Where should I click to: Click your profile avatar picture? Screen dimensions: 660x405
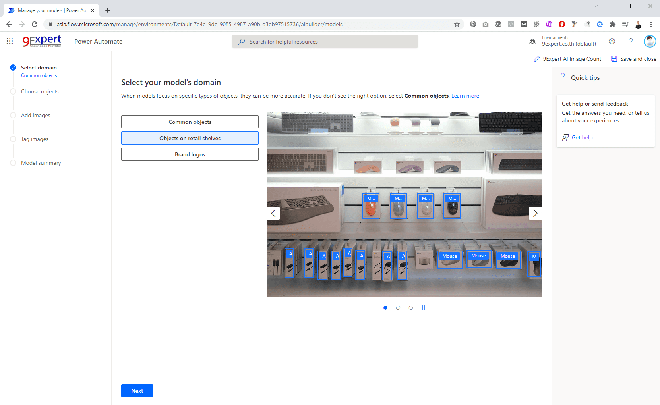click(649, 41)
